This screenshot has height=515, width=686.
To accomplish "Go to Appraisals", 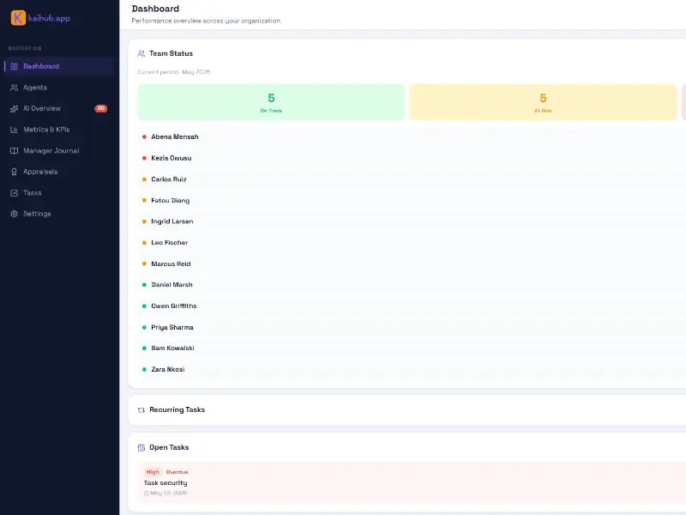I will coord(58,172).
